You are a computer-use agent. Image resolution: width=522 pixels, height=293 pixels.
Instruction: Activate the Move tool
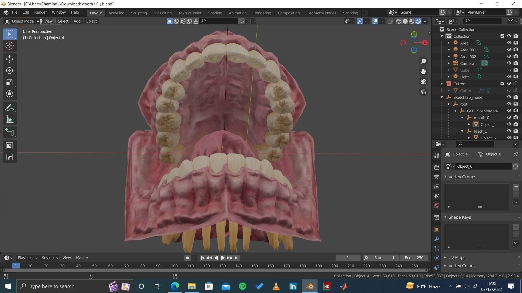click(x=10, y=59)
